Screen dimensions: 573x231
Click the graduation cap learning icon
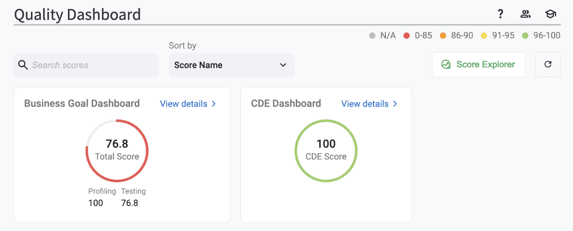(x=550, y=14)
